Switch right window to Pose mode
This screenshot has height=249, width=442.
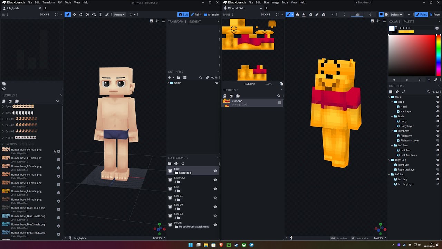tap(434, 15)
